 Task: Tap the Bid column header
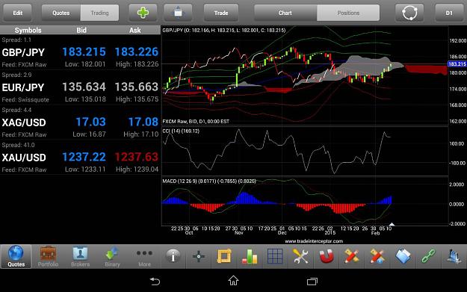tap(81, 30)
